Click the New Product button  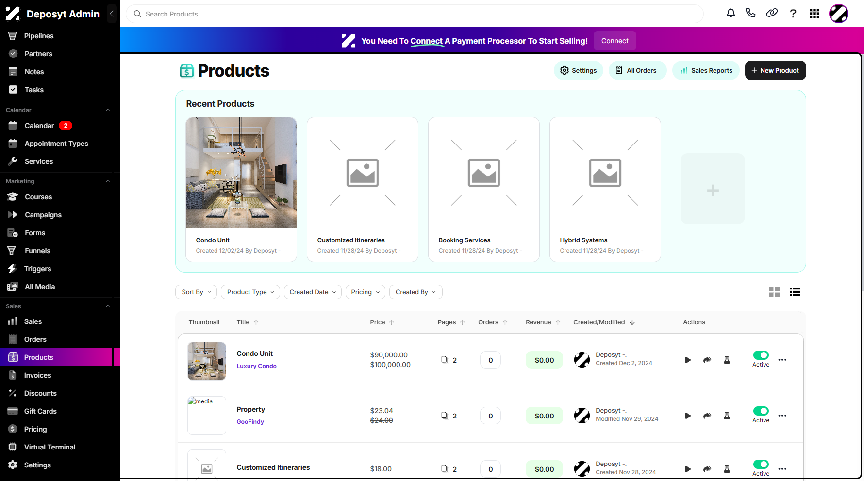tap(775, 70)
